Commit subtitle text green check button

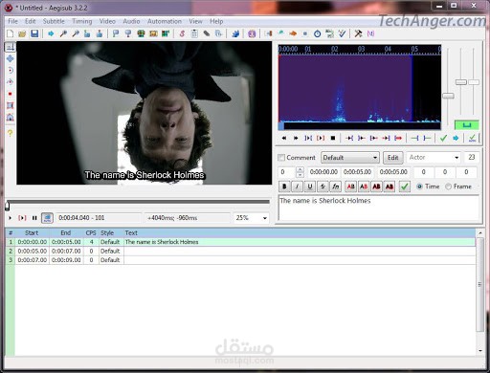tap(405, 186)
